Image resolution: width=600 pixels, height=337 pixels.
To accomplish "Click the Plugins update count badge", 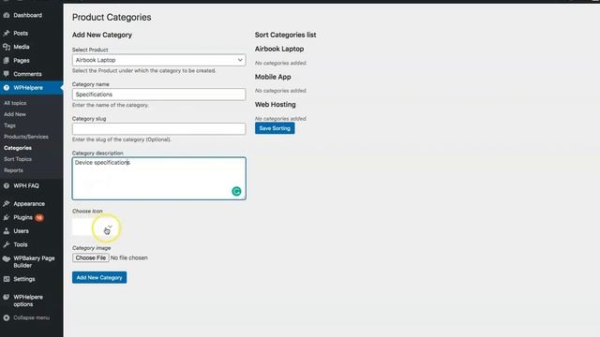I will 39,217.
